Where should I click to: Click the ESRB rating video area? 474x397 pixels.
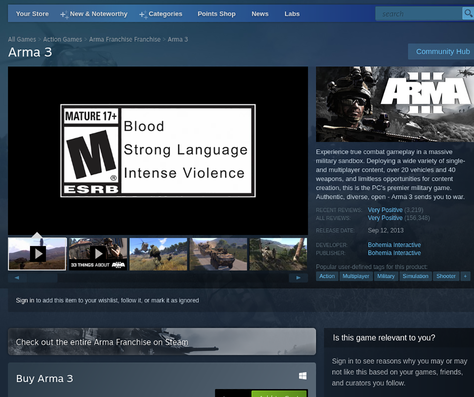click(x=158, y=151)
